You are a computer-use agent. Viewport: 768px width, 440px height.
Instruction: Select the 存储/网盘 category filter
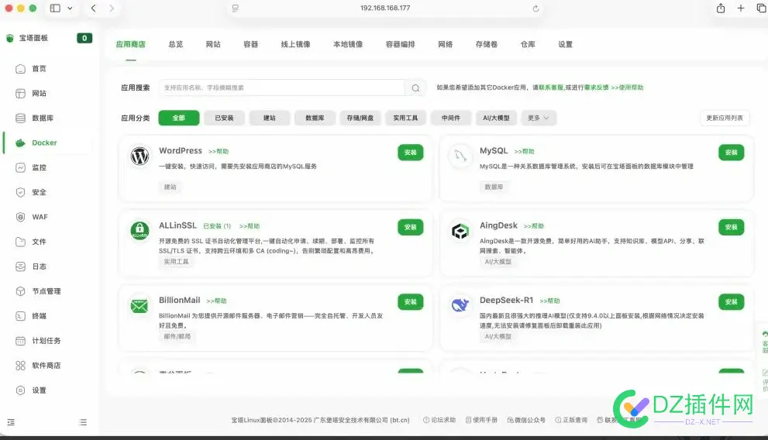360,118
